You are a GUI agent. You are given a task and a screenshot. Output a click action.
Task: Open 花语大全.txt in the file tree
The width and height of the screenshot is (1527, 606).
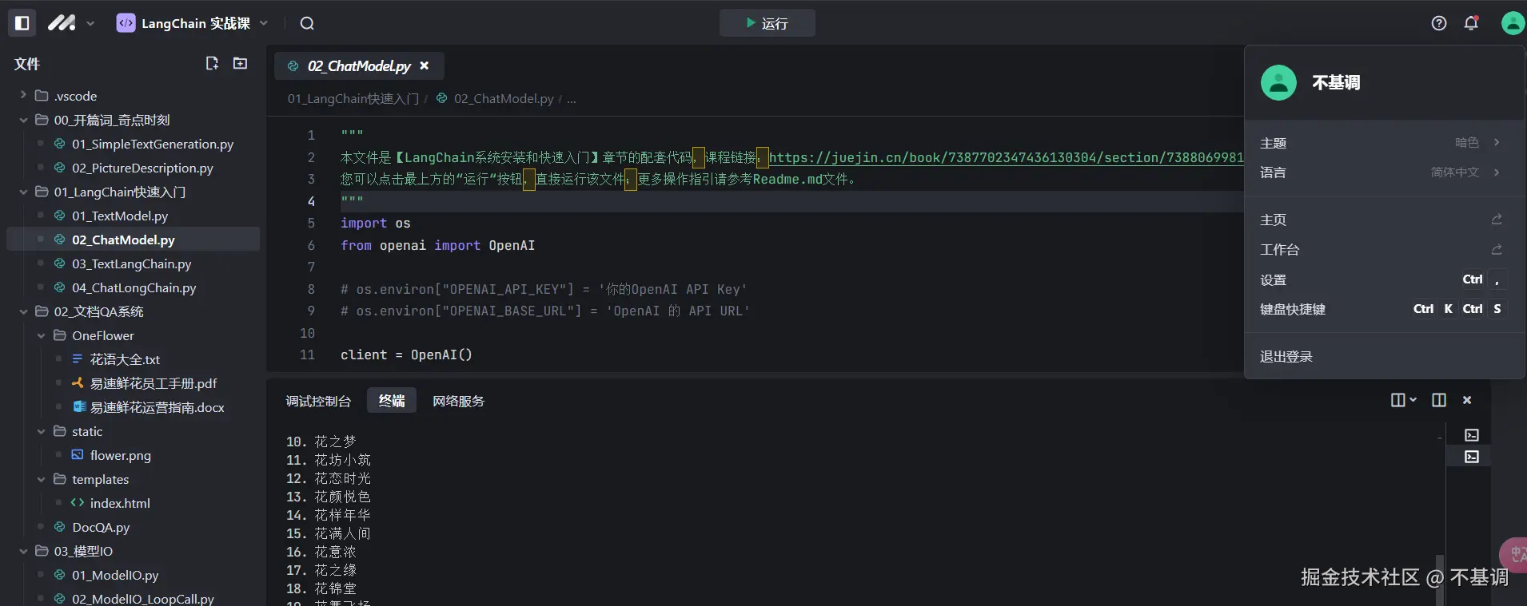(x=125, y=359)
